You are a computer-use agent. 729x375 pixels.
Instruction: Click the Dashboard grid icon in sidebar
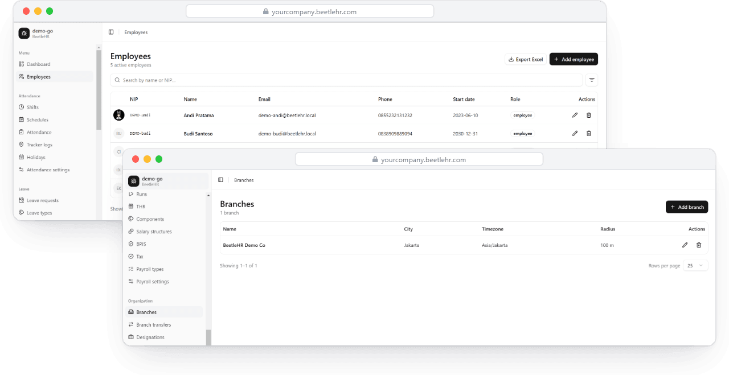click(22, 64)
